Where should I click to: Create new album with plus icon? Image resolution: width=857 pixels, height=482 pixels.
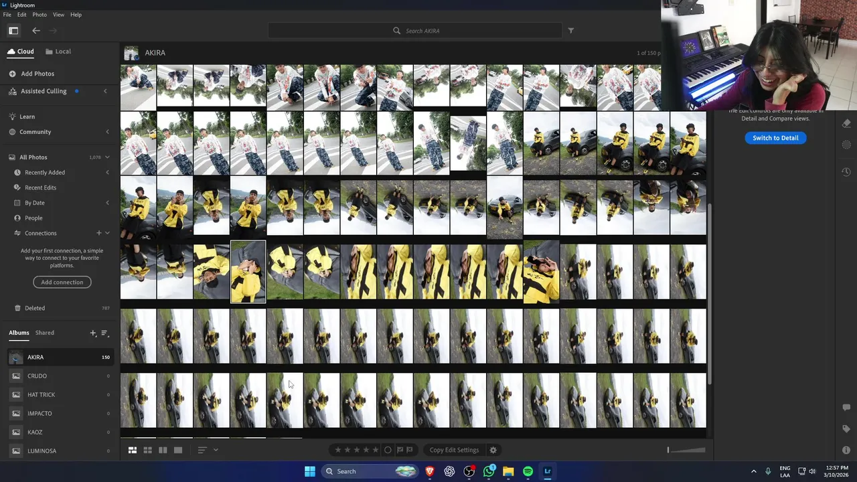(x=93, y=333)
